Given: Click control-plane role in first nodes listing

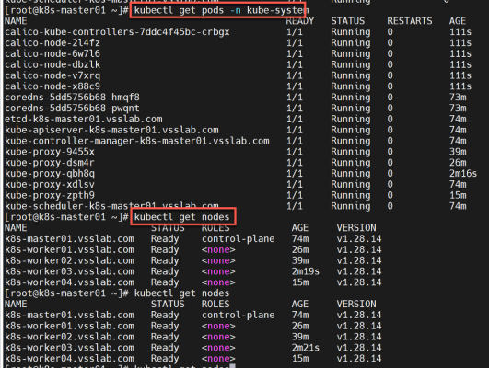Looking at the screenshot, I should pos(239,238).
